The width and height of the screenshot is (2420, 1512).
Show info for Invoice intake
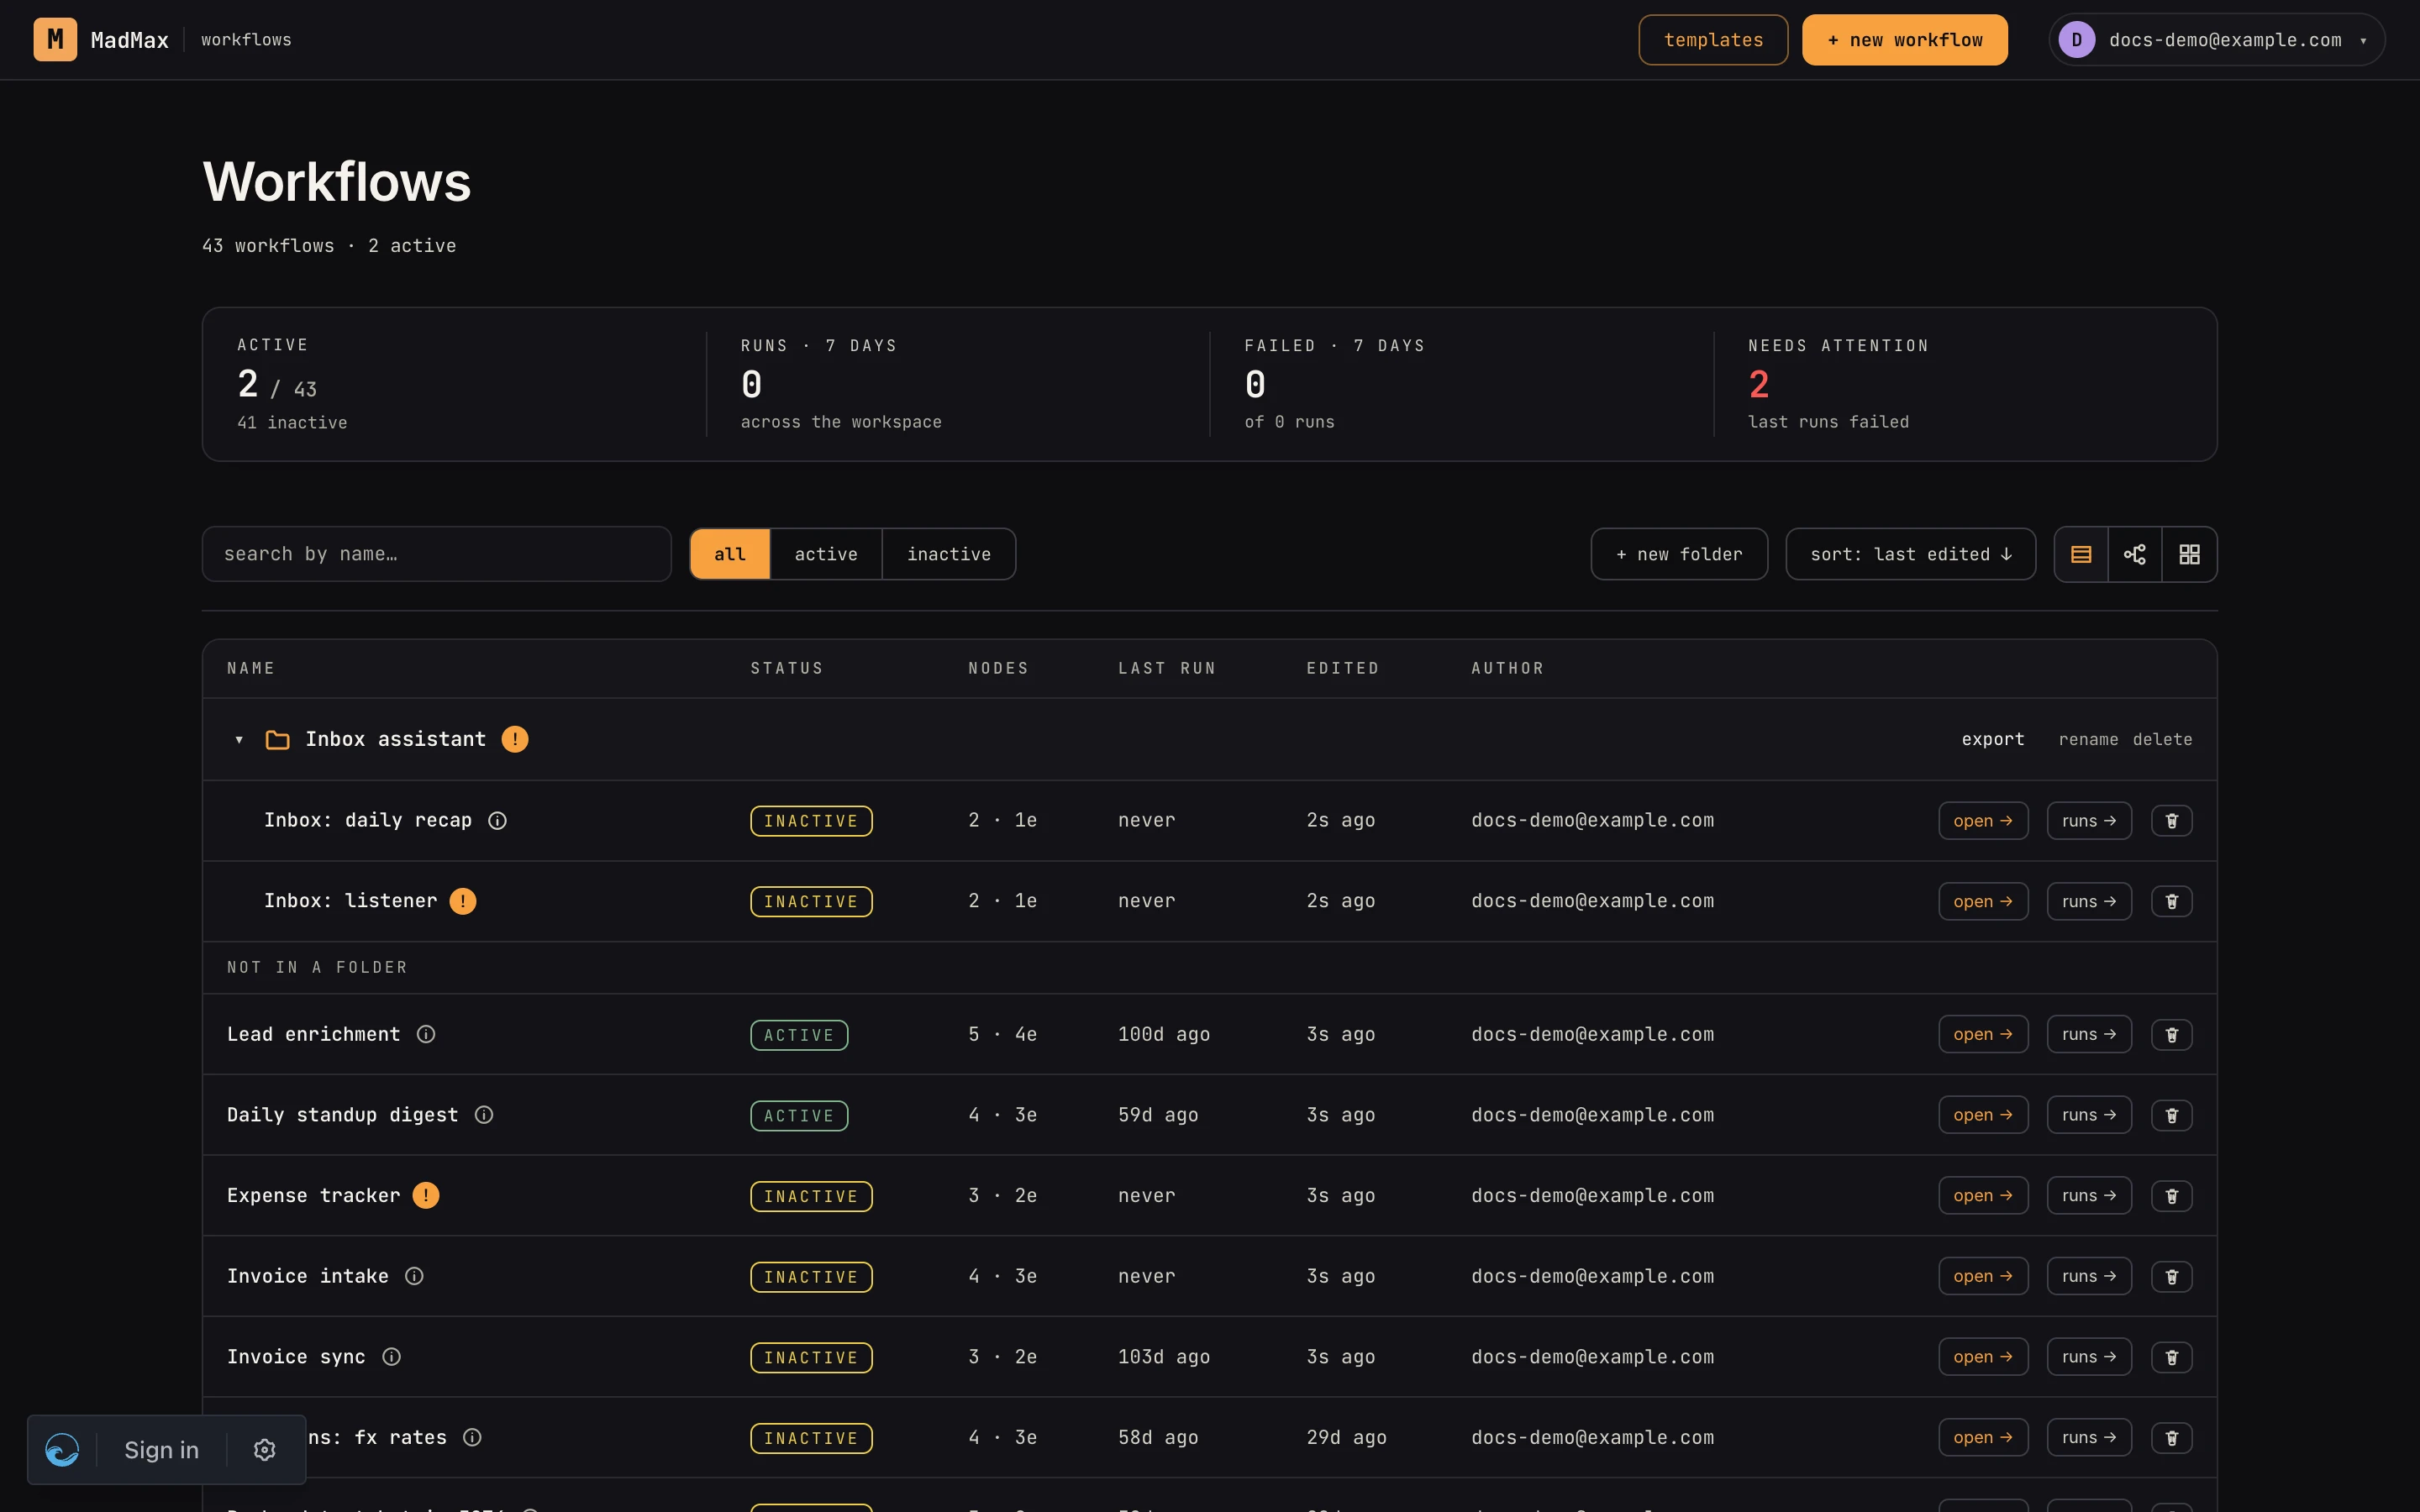(x=414, y=1276)
